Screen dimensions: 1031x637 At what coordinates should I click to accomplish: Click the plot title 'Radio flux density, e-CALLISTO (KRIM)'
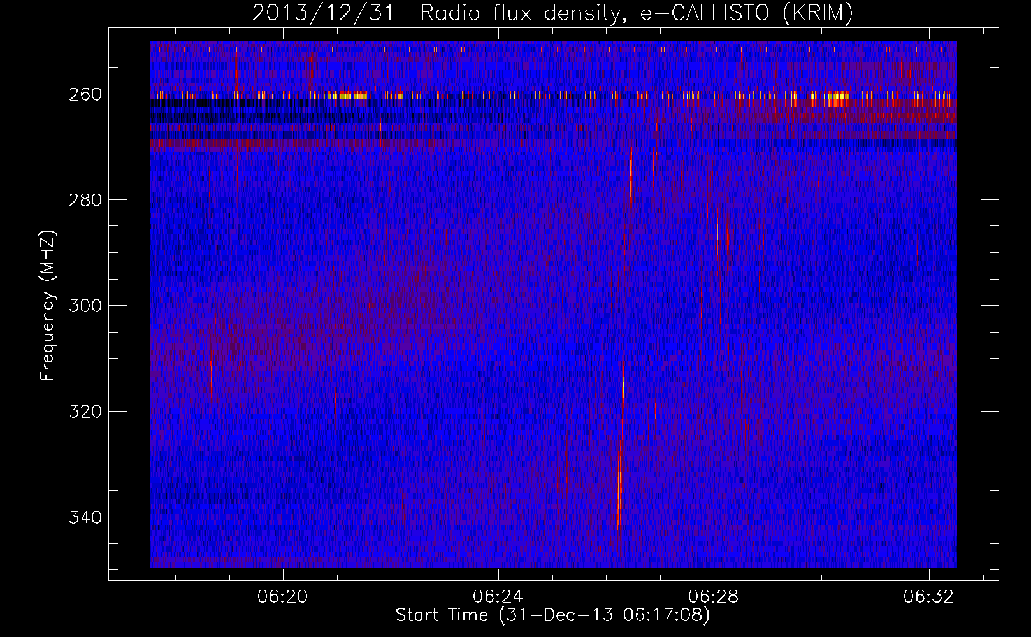coord(636,13)
